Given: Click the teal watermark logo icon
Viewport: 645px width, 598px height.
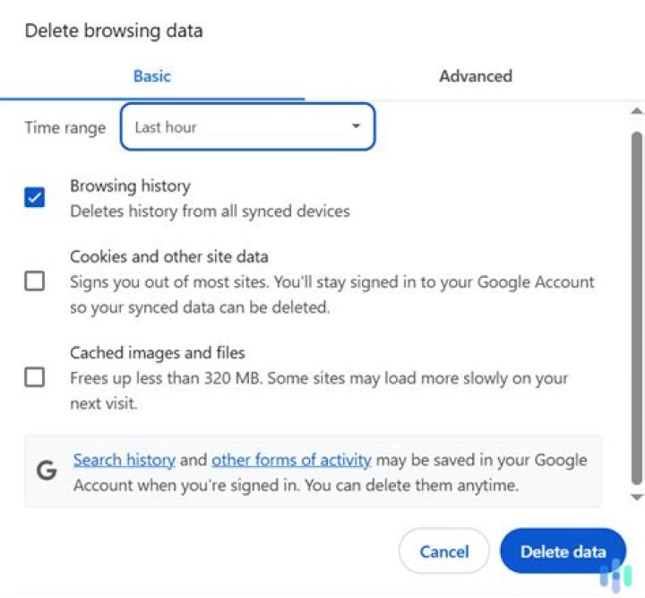Looking at the screenshot, I should tap(615, 574).
